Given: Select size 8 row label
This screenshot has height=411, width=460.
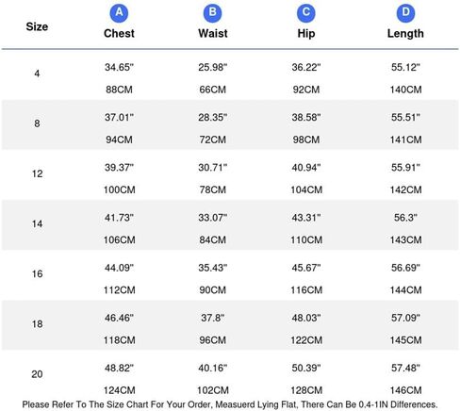Looking at the screenshot, I should pyautogui.click(x=37, y=123).
